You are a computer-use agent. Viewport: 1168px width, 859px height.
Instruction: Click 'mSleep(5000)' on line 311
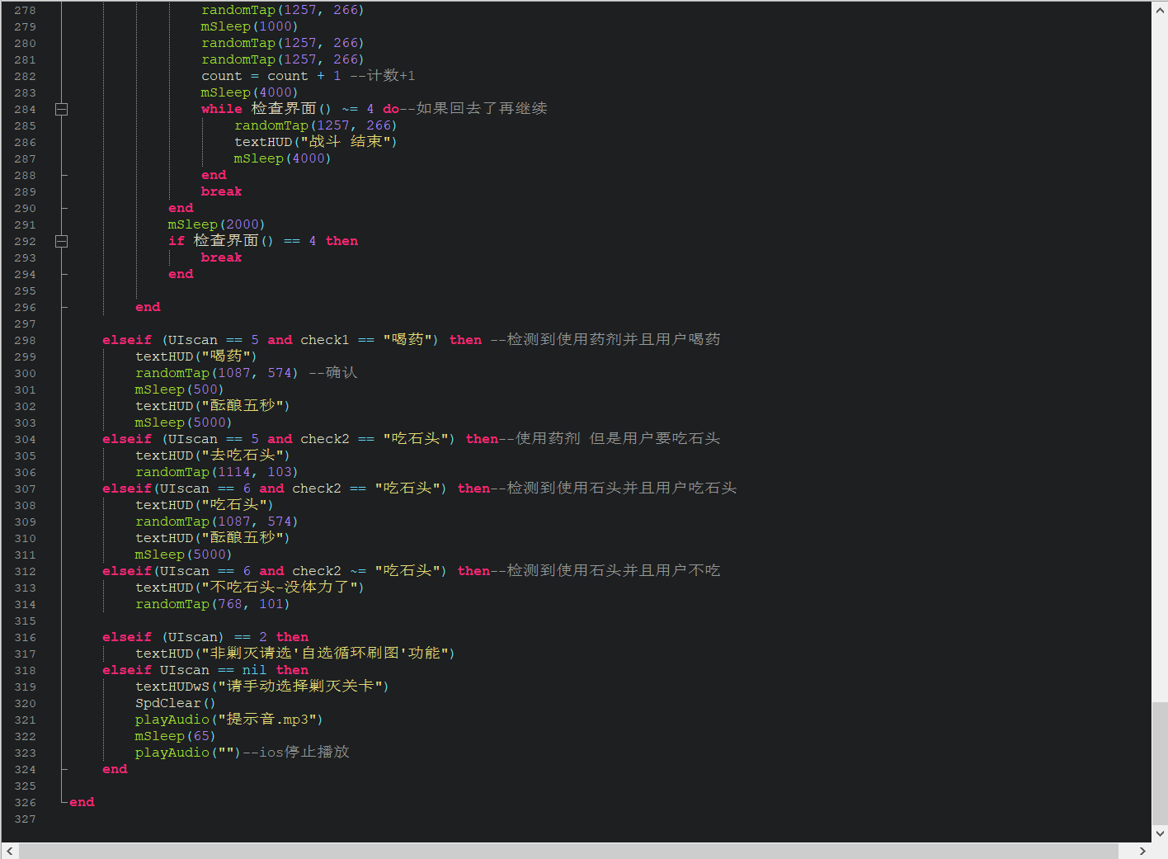point(183,555)
